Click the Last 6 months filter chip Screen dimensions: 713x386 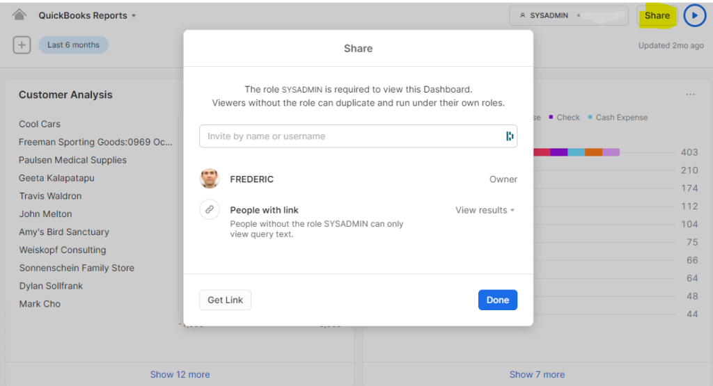click(73, 45)
